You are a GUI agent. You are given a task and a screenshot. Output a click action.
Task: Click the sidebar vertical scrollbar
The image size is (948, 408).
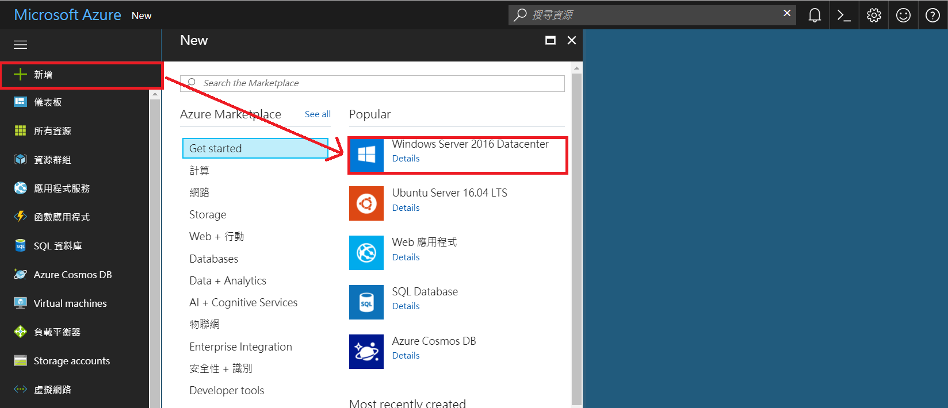155,253
